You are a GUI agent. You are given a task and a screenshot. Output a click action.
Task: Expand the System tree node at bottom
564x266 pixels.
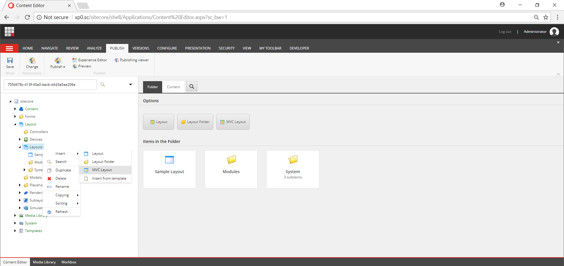point(15,223)
